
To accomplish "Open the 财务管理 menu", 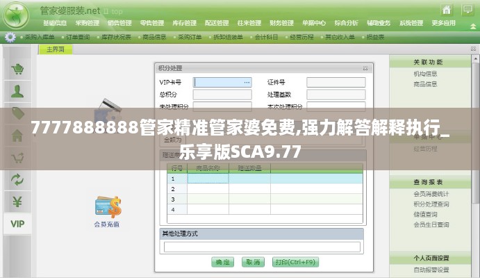I will pos(281,23).
